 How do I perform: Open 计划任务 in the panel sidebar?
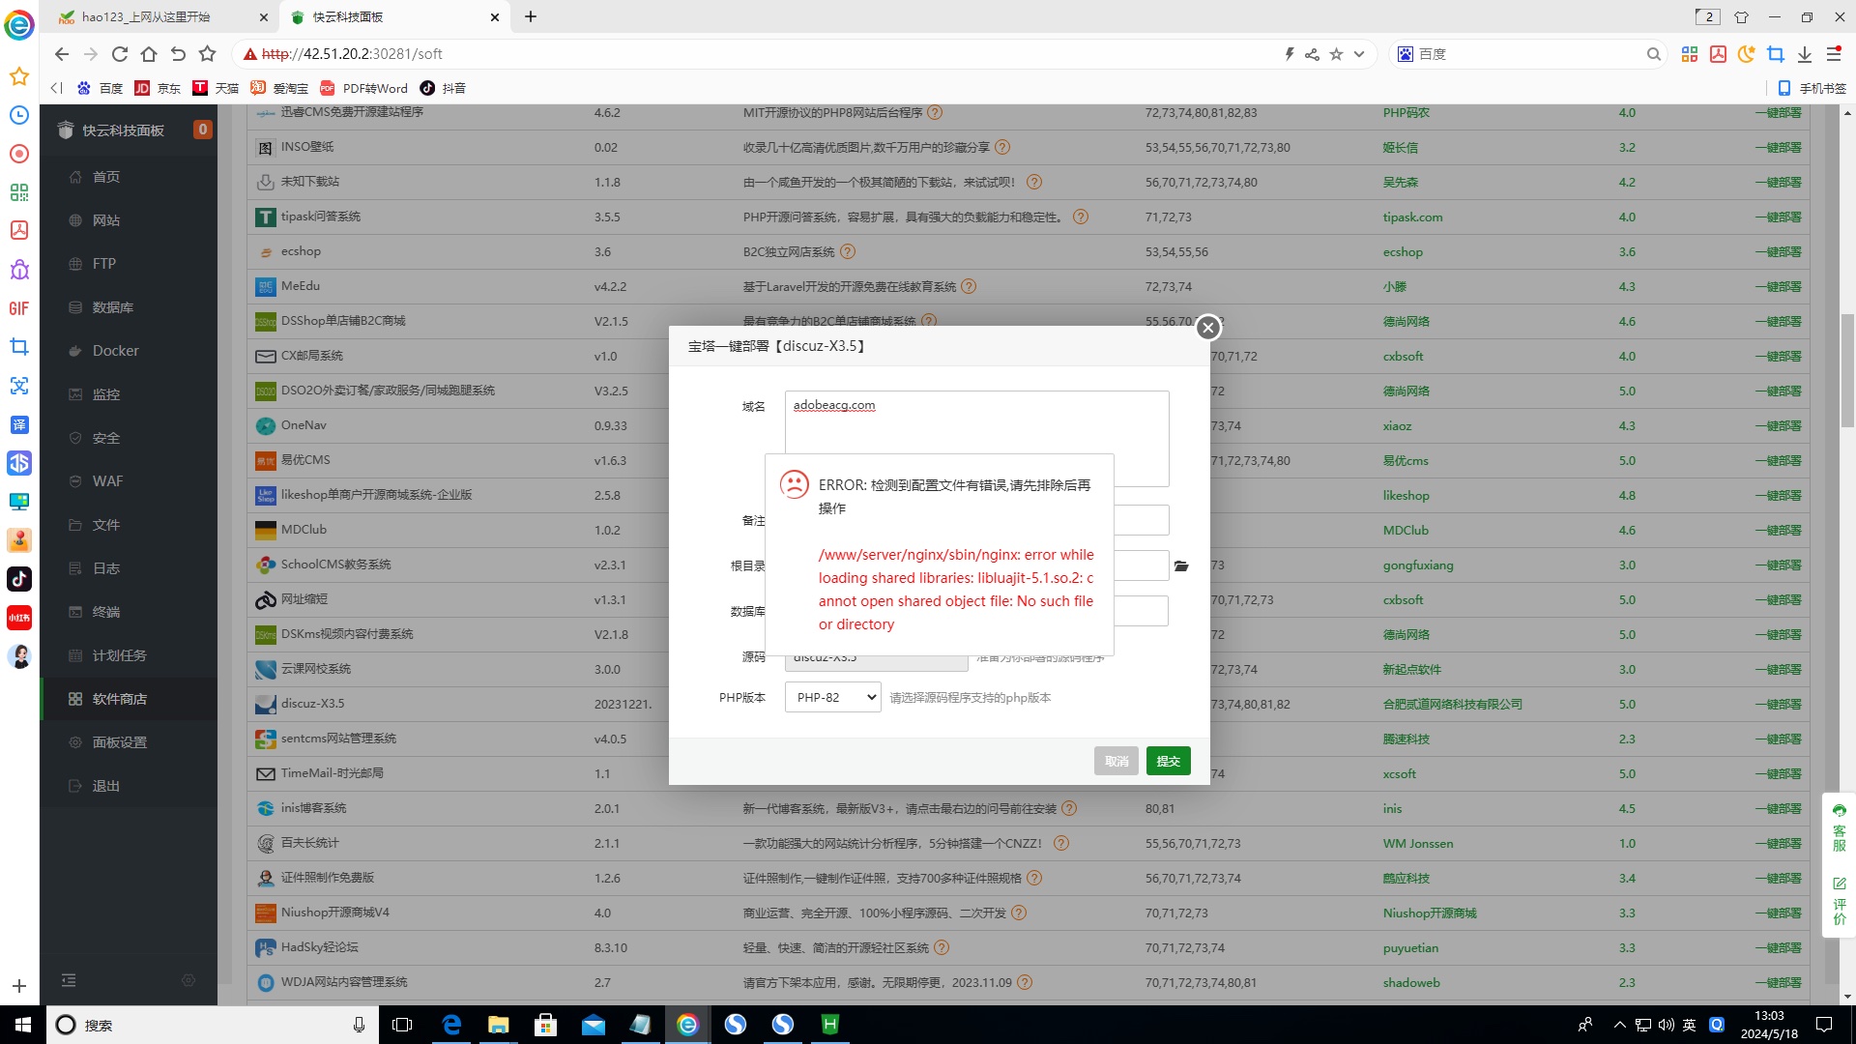click(119, 655)
